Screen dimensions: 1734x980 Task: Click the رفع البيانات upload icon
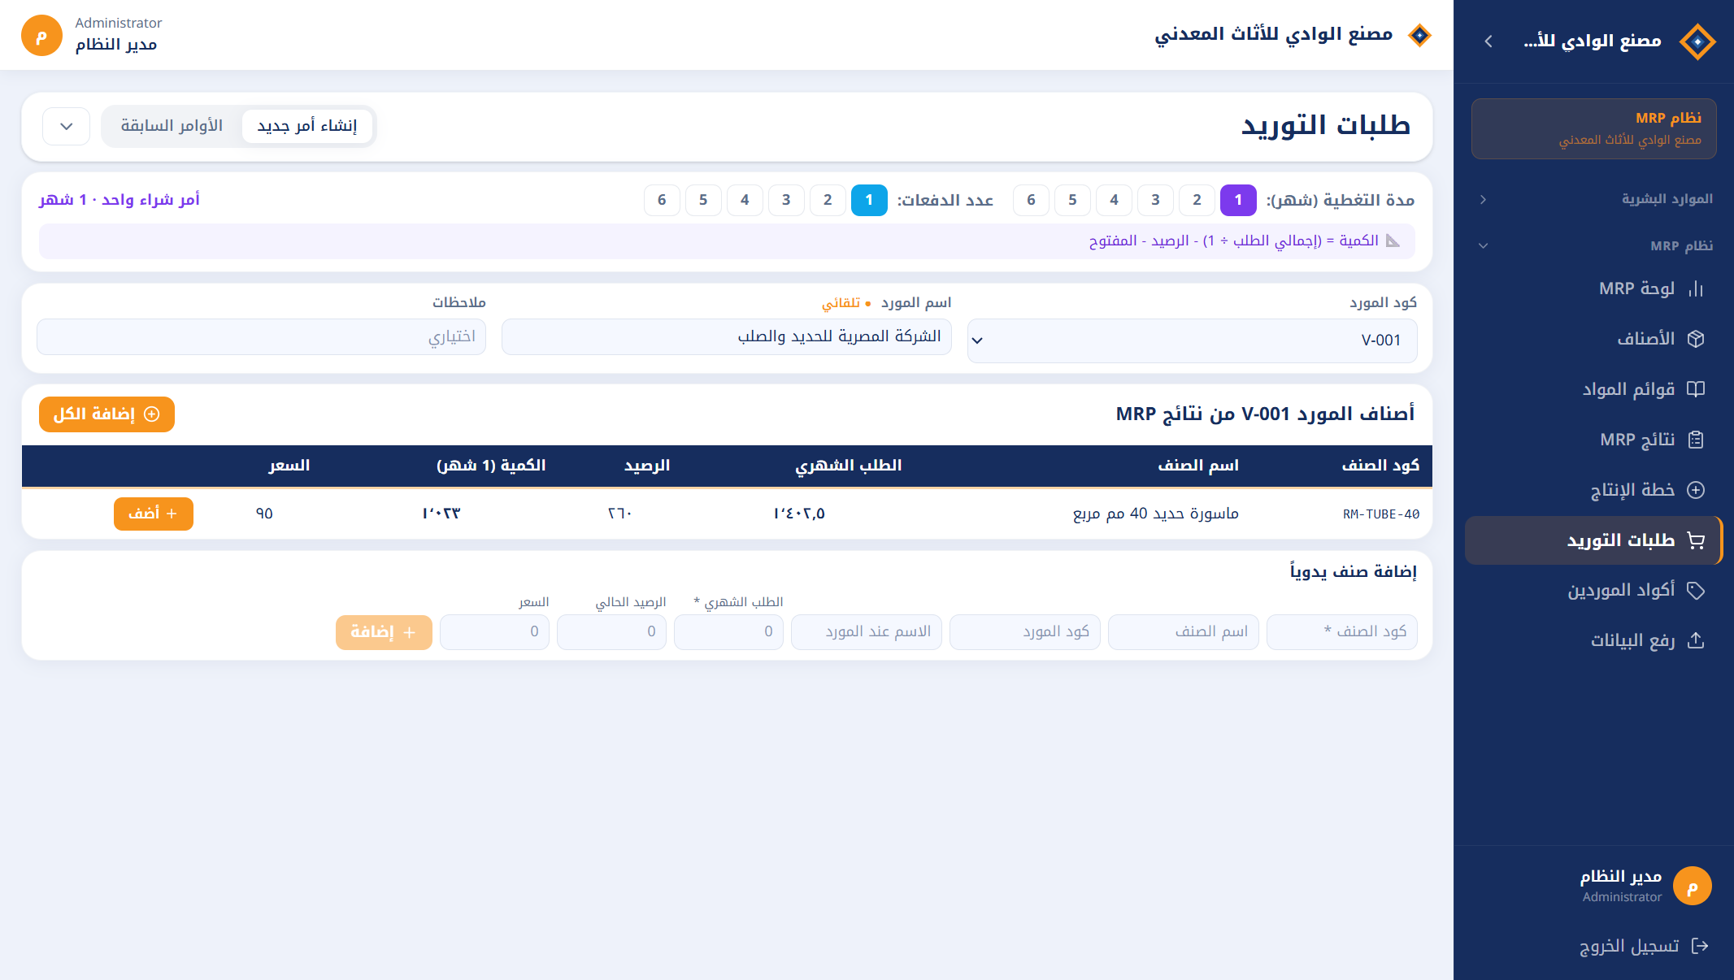[1696, 641]
